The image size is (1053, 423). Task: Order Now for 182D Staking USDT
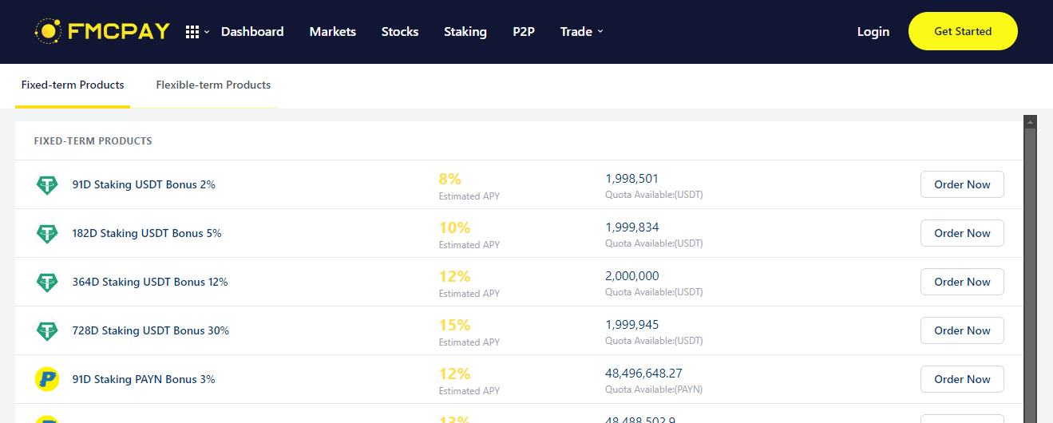(962, 233)
